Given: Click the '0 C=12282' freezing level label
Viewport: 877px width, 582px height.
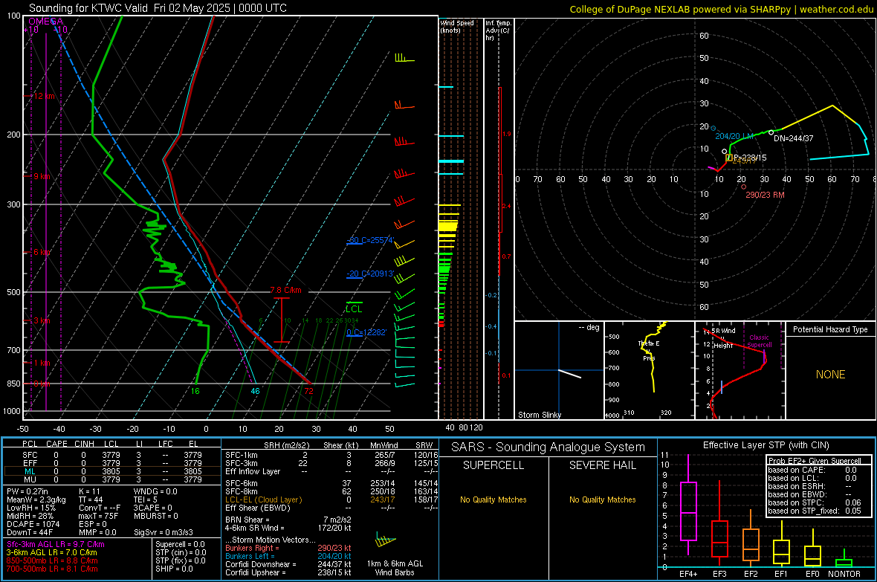Looking at the screenshot, I should pyautogui.click(x=366, y=332).
